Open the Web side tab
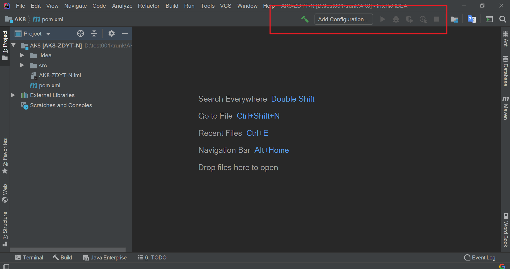This screenshot has width=510, height=269. (5, 193)
